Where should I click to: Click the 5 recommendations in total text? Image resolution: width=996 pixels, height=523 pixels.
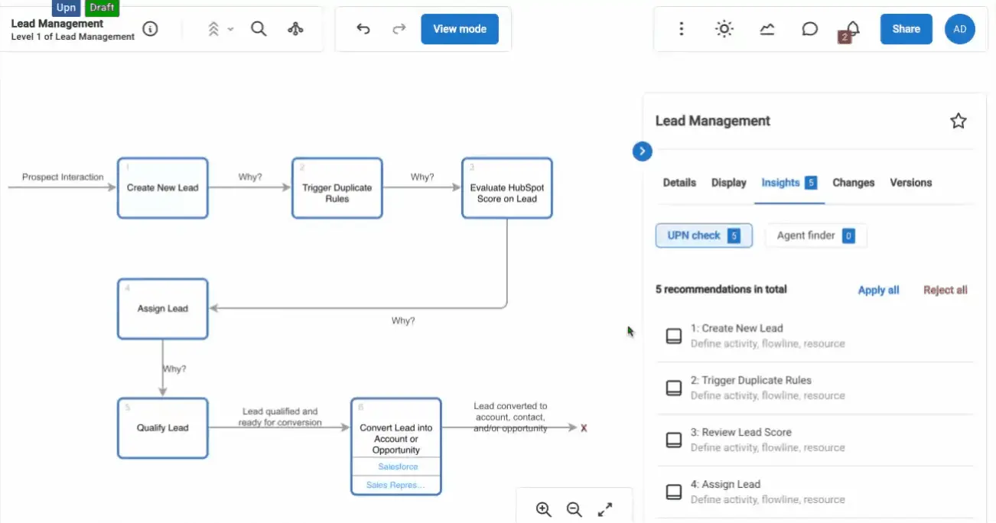[721, 290]
